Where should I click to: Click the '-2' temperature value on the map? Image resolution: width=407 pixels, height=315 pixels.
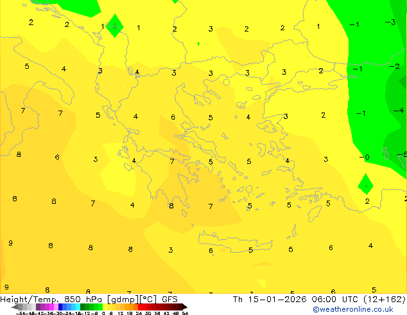[x=394, y=66]
